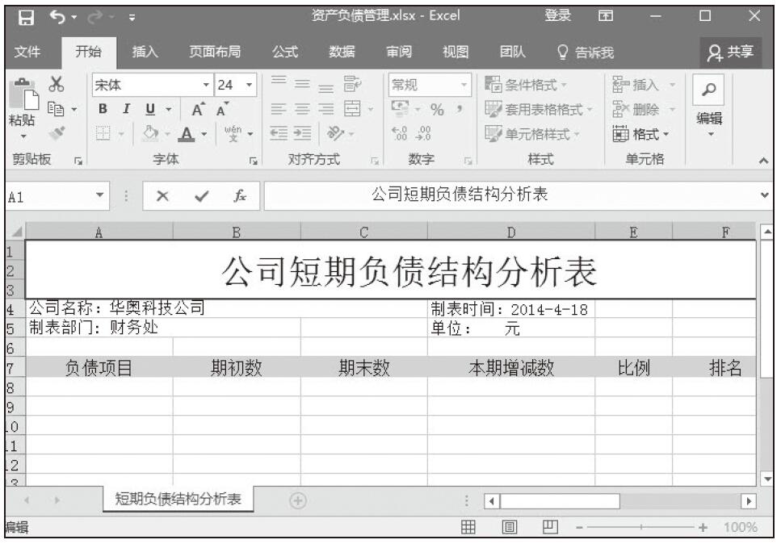Viewport: 781px width, 544px height.
Task: Expand the font size dropdown showing 24
Action: 249,85
